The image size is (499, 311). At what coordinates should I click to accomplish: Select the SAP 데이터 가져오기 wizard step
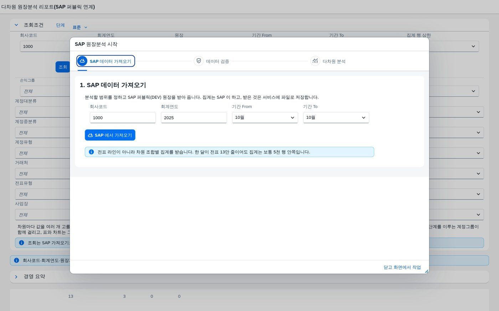tap(106, 61)
